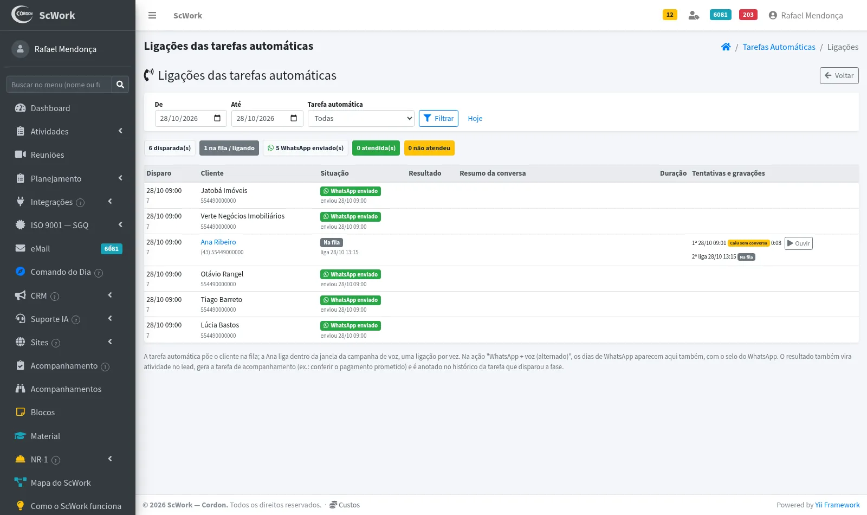Expand the Planejamento submenu chevron

pos(120,178)
